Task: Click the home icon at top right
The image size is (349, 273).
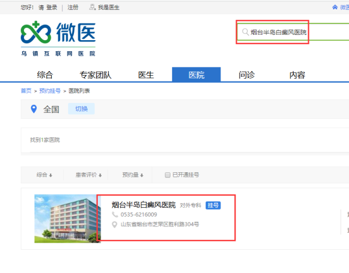Action: (335, 8)
